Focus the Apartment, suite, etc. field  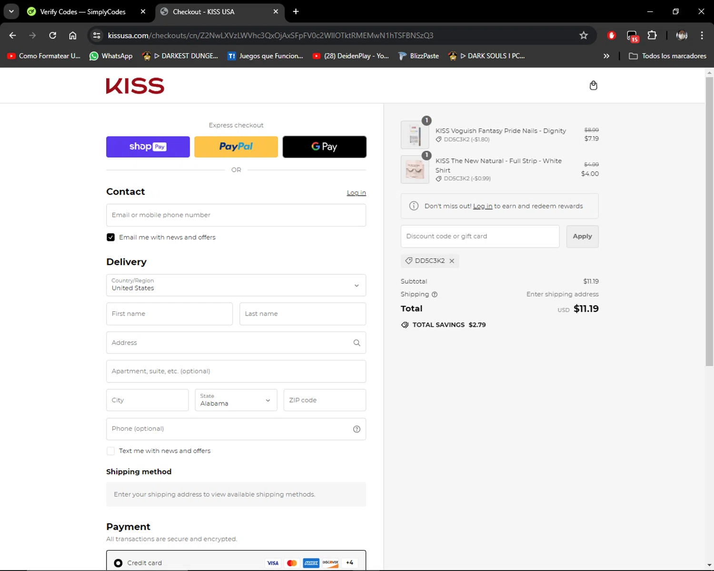(x=236, y=372)
